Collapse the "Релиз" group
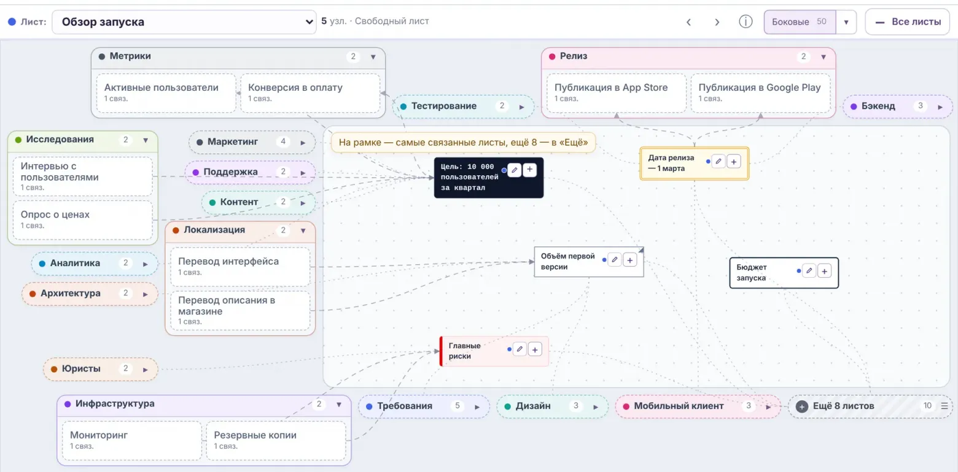This screenshot has height=472, width=958. 824,57
